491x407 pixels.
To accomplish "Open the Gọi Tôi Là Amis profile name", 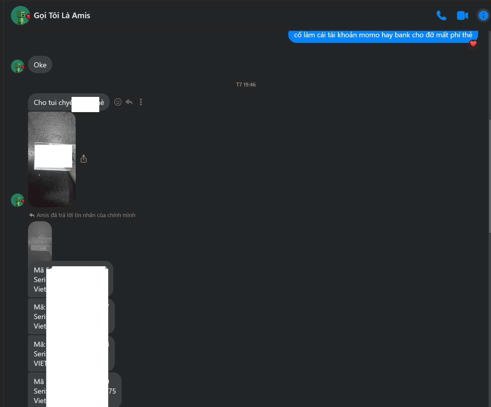I will (62, 16).
